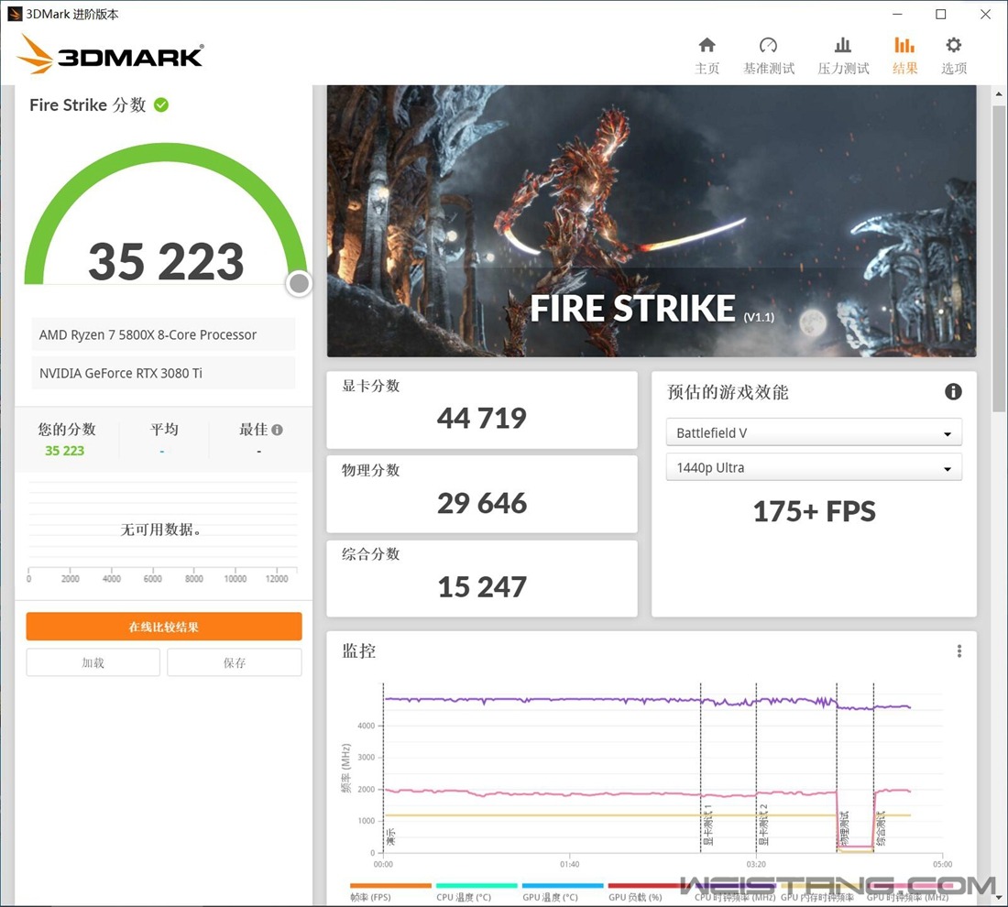Maximize the 3DMark window
Image resolution: width=1008 pixels, height=907 pixels.
click(940, 14)
